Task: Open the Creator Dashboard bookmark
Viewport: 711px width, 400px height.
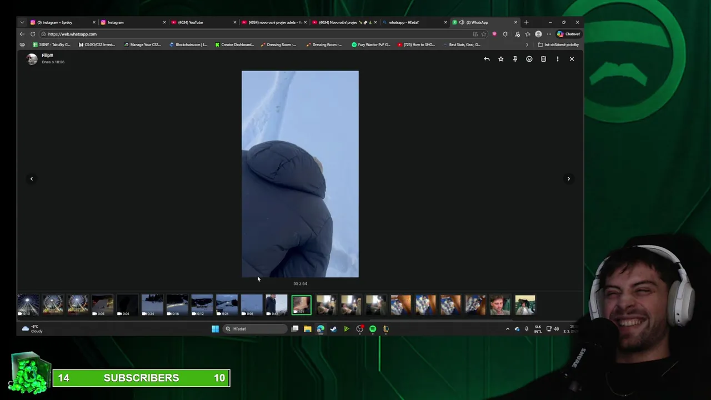Action: pos(234,44)
